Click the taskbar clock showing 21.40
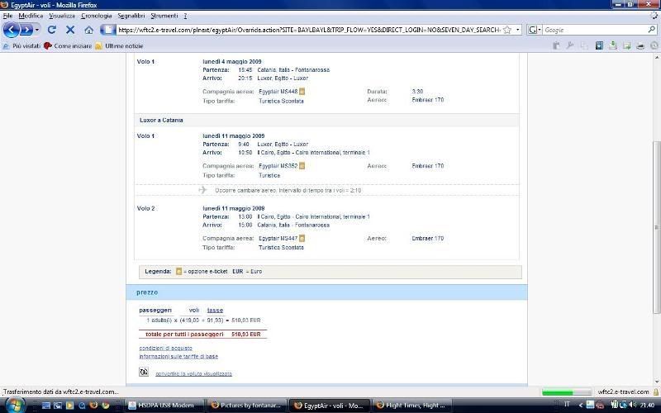Viewport: 661px width, 413px height. coord(647,405)
